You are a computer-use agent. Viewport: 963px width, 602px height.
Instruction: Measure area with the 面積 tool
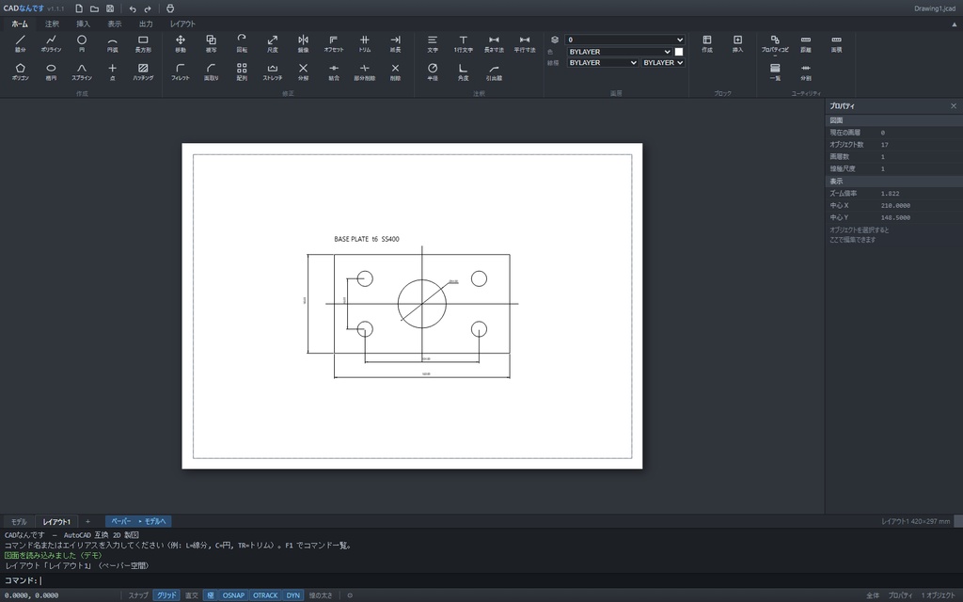[836, 43]
